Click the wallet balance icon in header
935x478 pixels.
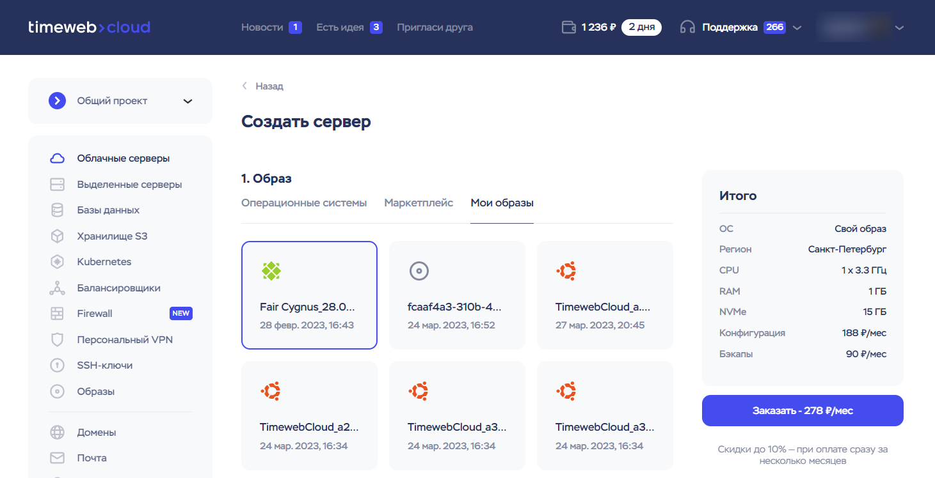point(568,27)
